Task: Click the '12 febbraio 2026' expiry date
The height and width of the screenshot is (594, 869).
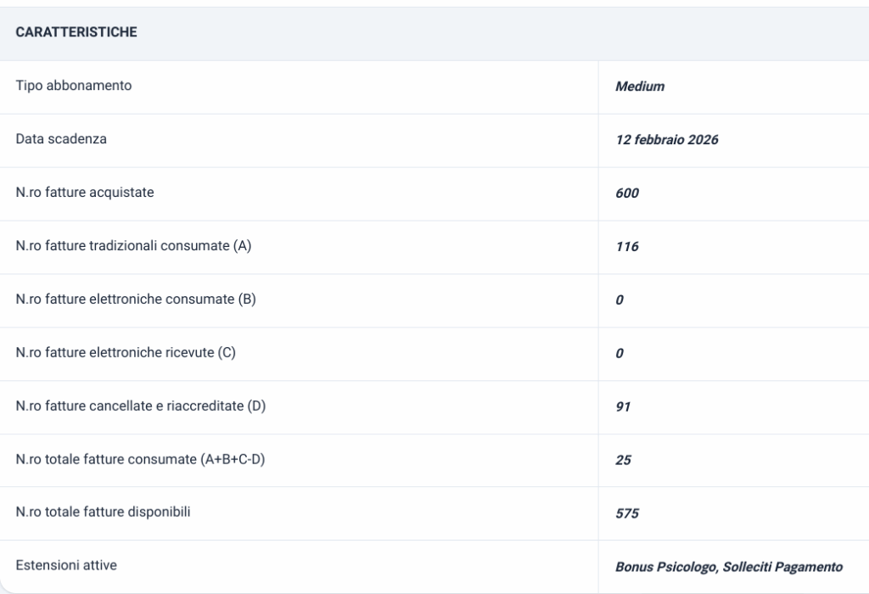Action: [x=667, y=140]
